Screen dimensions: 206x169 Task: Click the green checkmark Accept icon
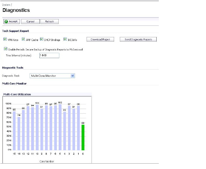6,22
